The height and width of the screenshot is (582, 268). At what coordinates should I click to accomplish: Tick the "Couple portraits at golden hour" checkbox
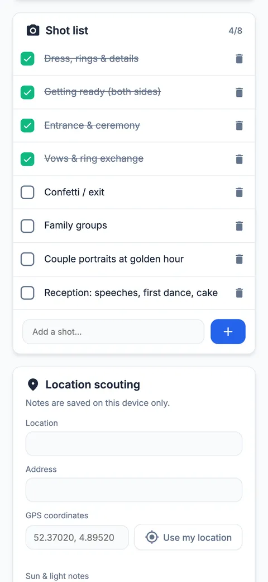coord(27,259)
